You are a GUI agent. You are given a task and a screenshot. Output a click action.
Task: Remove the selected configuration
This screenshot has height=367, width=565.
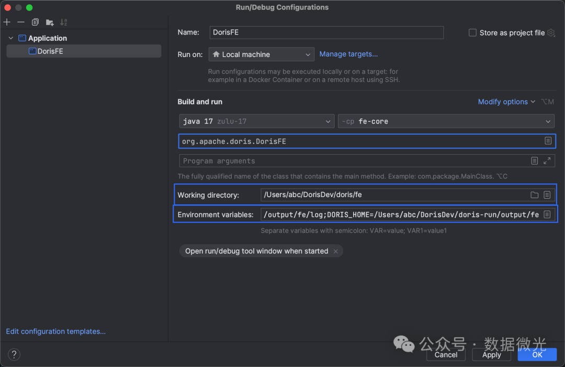pyautogui.click(x=21, y=22)
